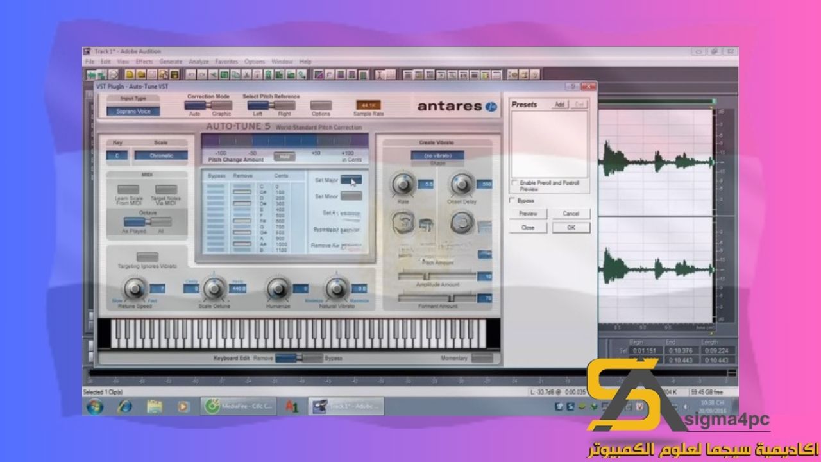Open the Windows Start menu orb
Viewport: 821px width, 462px height.
click(x=95, y=406)
